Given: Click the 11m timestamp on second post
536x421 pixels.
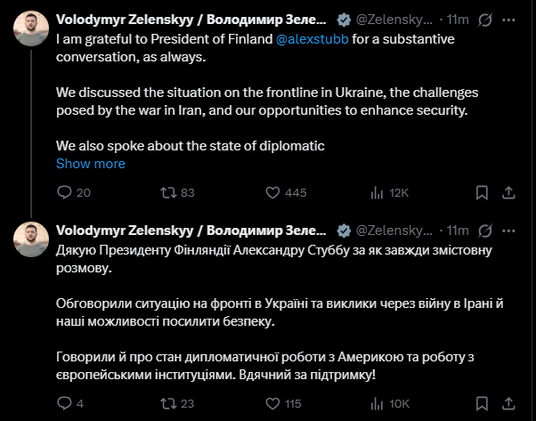Looking at the screenshot, I should [x=458, y=230].
